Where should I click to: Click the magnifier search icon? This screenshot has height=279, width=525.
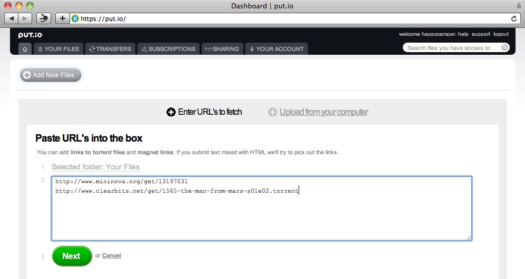tap(504, 47)
